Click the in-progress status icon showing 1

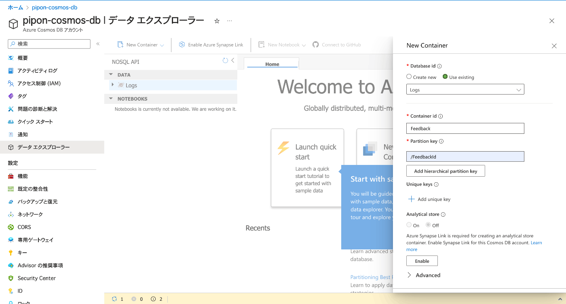click(x=114, y=299)
